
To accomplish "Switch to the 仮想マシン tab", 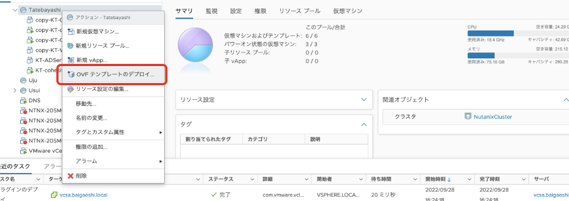I will click(x=347, y=11).
